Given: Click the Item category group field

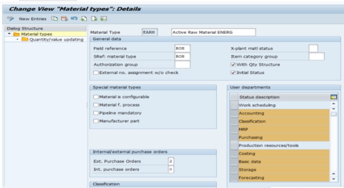Looking at the screenshot, I should [x=316, y=56].
